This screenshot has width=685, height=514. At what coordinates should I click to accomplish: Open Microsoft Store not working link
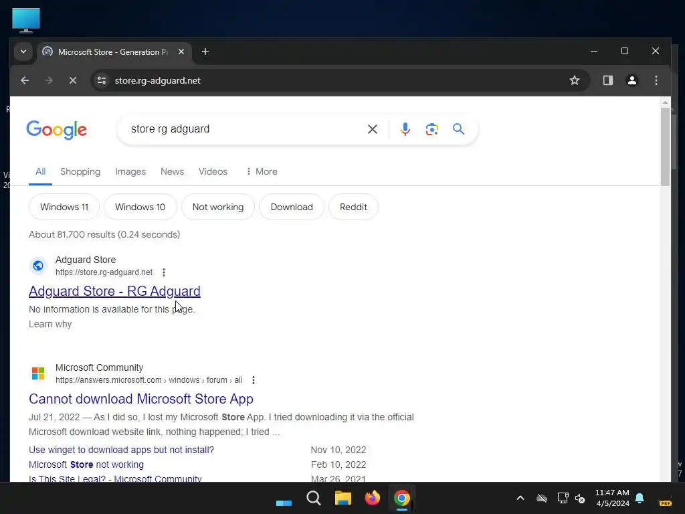(x=86, y=464)
